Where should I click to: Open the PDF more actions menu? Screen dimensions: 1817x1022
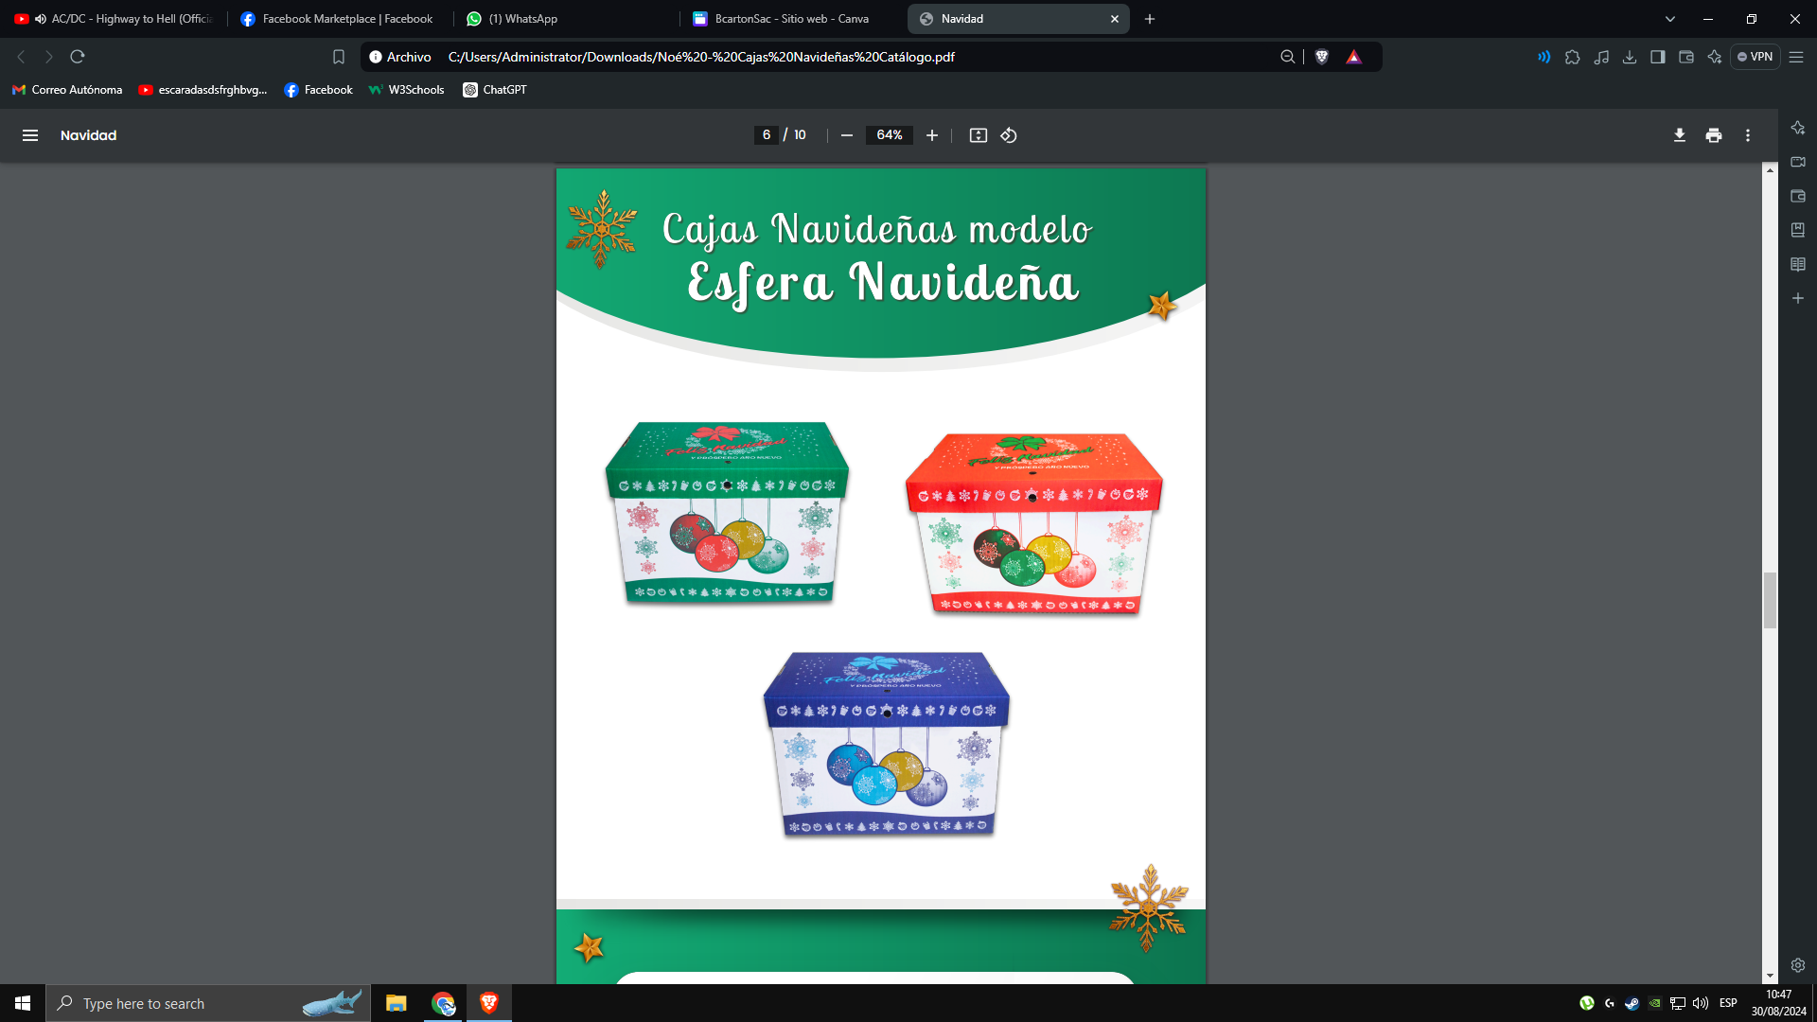point(1748,135)
